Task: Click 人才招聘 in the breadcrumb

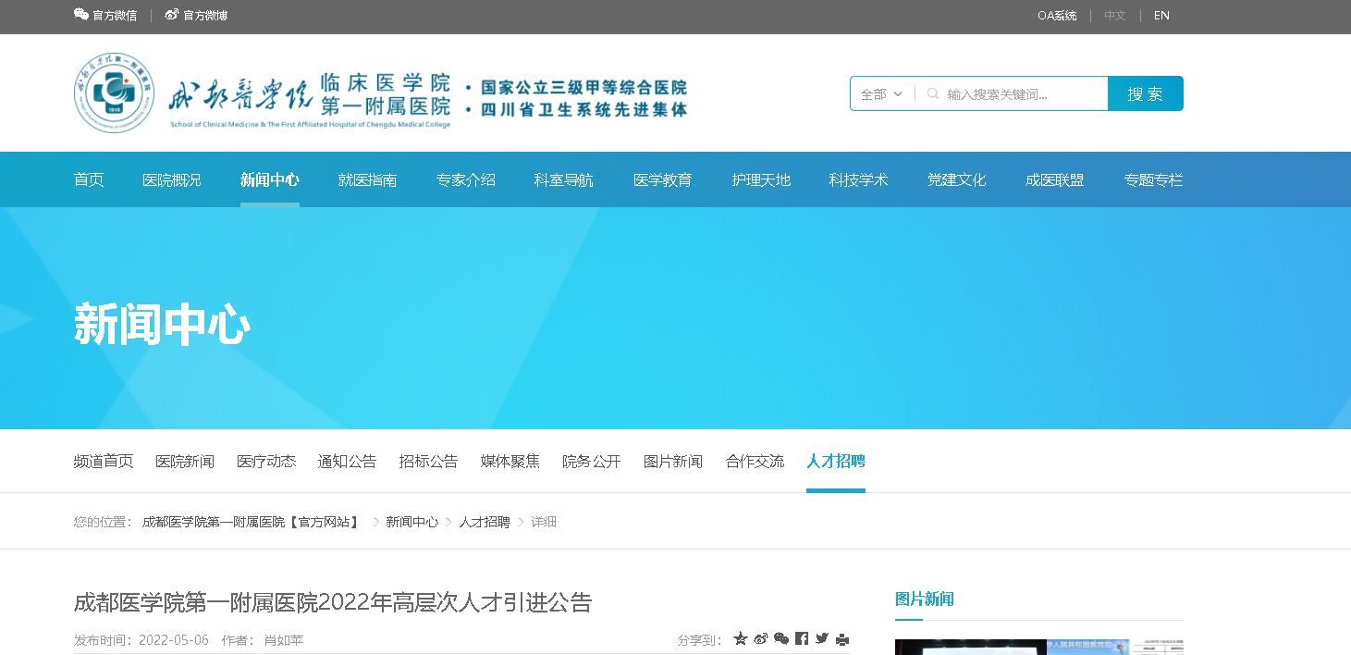Action: (x=485, y=522)
